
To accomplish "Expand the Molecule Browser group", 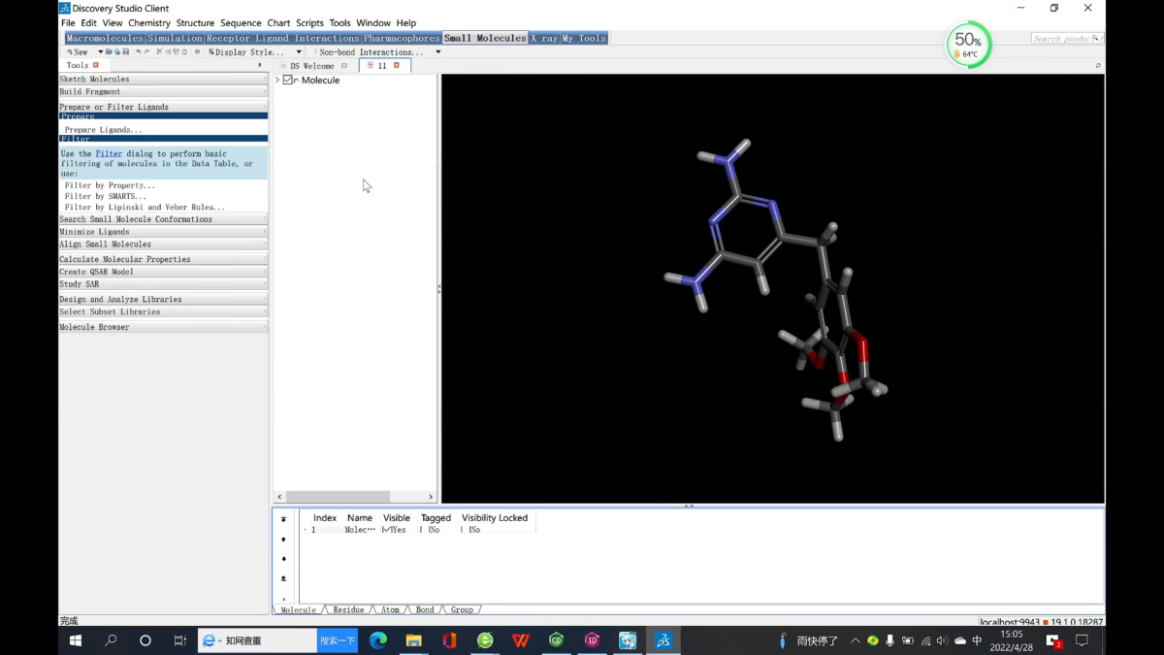I will (163, 327).
